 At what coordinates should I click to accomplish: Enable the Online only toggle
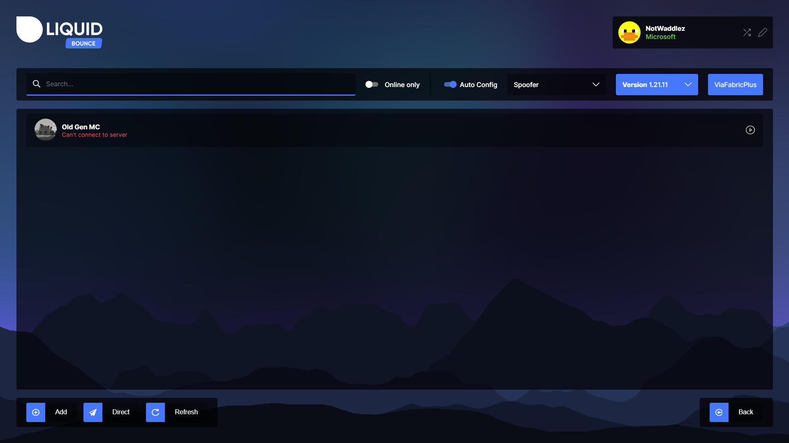tap(371, 84)
